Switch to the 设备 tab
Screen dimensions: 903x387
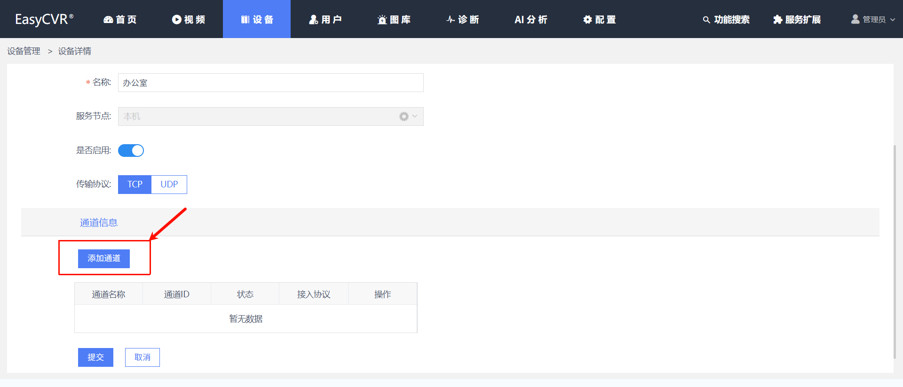[257, 19]
